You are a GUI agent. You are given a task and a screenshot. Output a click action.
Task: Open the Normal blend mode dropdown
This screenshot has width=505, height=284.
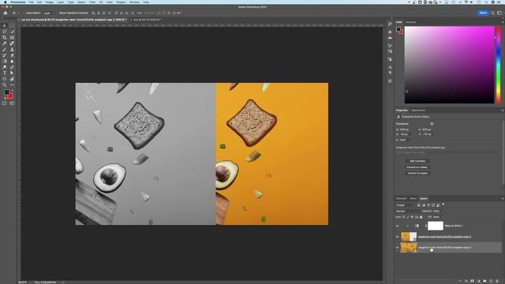pos(408,211)
